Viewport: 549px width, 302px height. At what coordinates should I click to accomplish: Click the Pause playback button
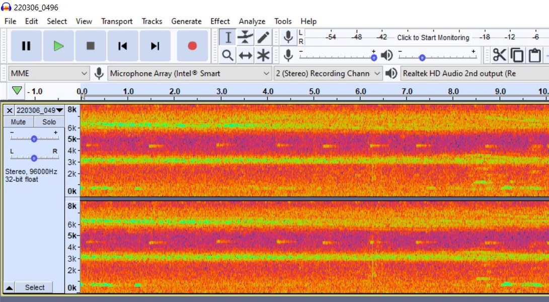click(26, 46)
